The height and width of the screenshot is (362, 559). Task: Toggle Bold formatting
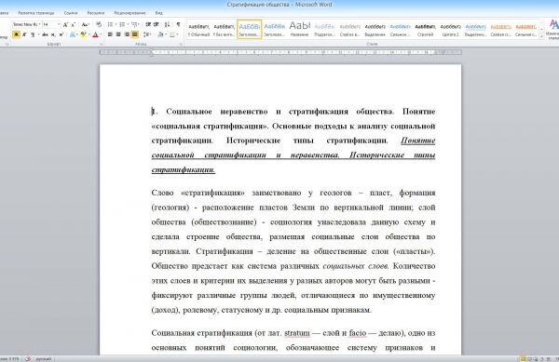click(16, 34)
